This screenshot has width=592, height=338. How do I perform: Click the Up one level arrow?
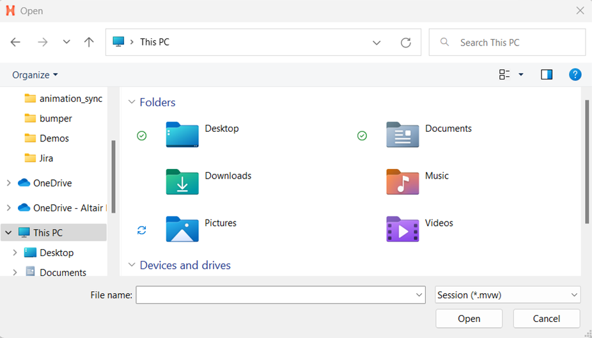pyautogui.click(x=89, y=42)
